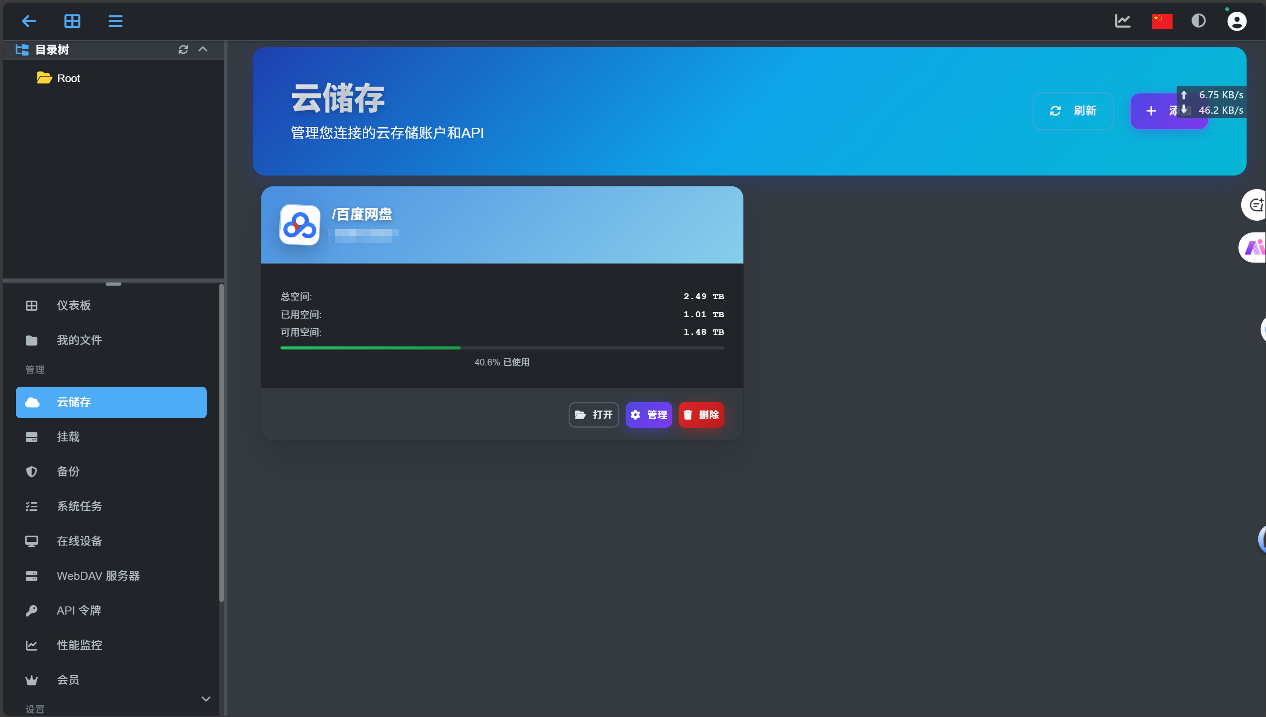Image resolution: width=1266 pixels, height=717 pixels.
Task: Refresh the directory tree
Action: point(183,49)
